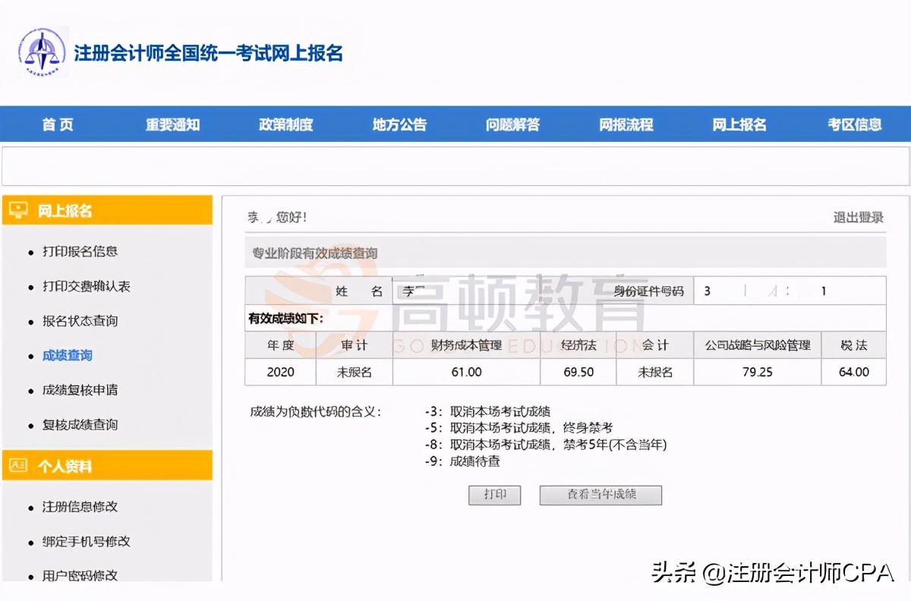The width and height of the screenshot is (911, 601).
Task: Click the name input field showing 李
Action: tap(421, 291)
